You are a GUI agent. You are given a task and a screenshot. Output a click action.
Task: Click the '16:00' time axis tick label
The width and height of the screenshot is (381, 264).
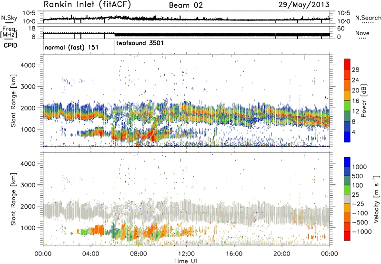pyautogui.click(x=234, y=254)
